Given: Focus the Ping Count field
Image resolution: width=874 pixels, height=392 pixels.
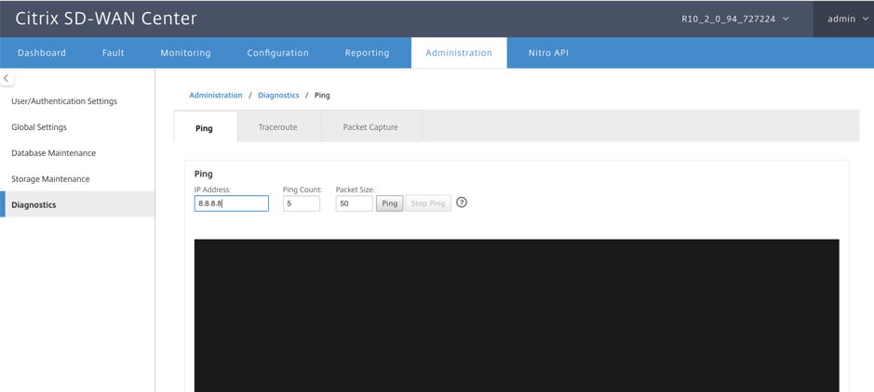Looking at the screenshot, I should point(302,203).
